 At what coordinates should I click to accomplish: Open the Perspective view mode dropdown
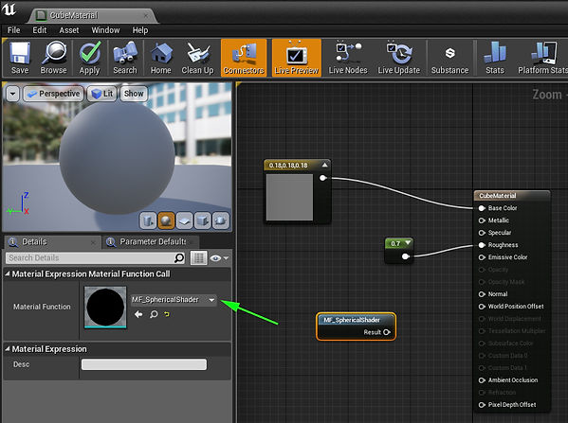coord(54,94)
